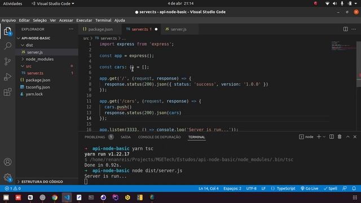The image size is (361, 203).
Task: Open the Search view icon
Action: click(7, 46)
